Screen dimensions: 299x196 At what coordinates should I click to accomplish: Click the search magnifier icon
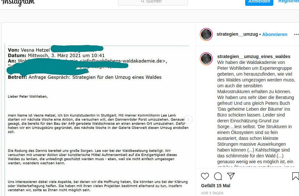143,1
